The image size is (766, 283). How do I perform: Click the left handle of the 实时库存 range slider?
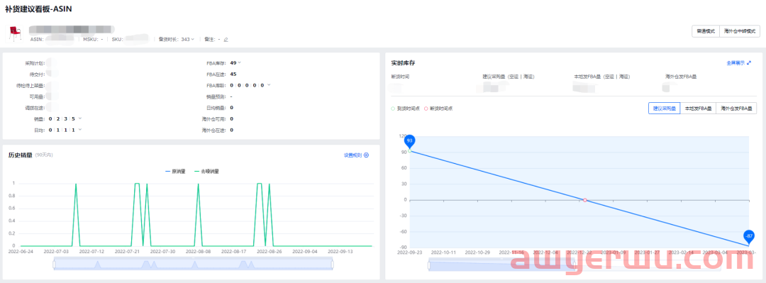[x=429, y=265]
